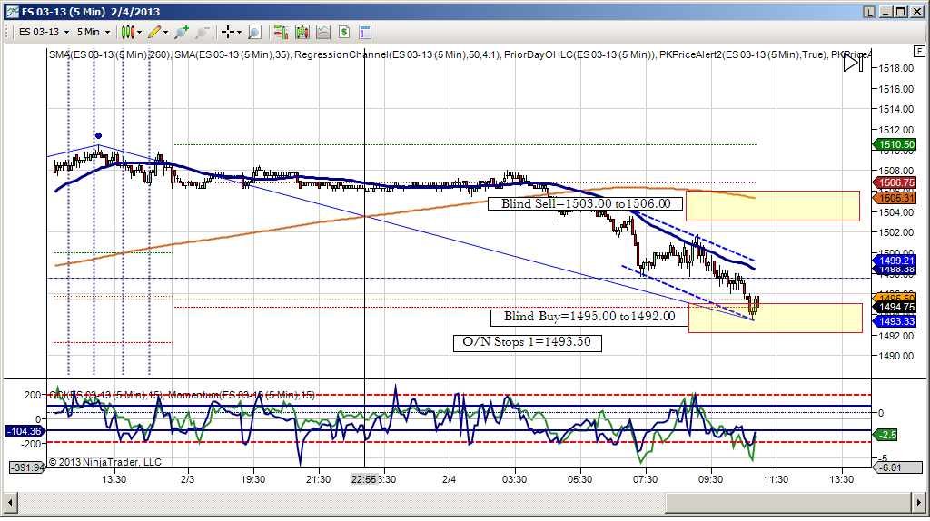Open the crosshair cursor mode dropdown
Image resolution: width=930 pixels, height=521 pixels.
pyautogui.click(x=232, y=32)
